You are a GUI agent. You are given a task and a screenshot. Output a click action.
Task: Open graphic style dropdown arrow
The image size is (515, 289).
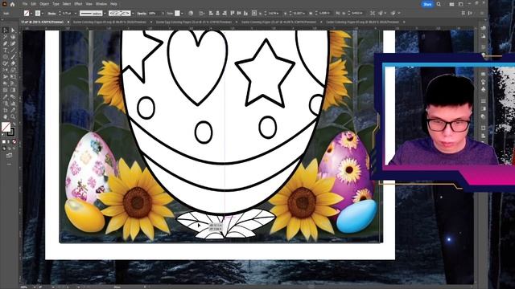pyautogui.click(x=182, y=13)
